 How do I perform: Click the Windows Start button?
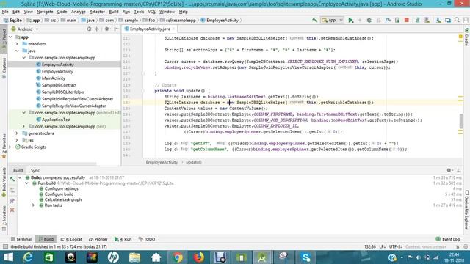(8, 257)
